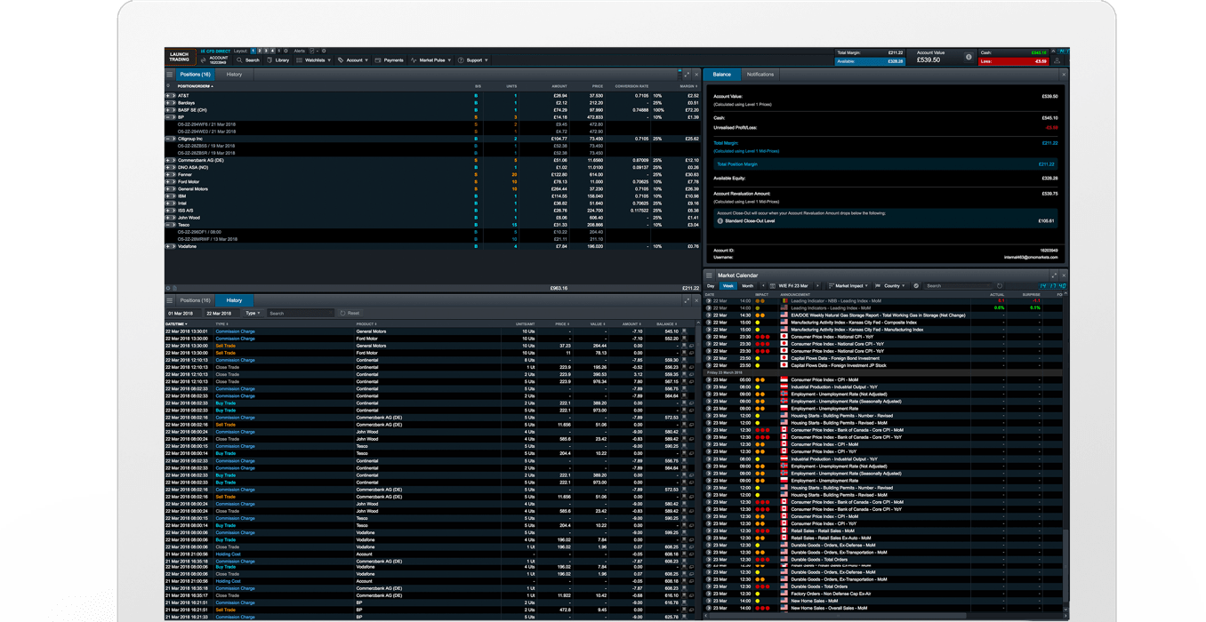This screenshot has width=1206, height=622.
Task: Expand the AT&T position row
Action: click(x=168, y=95)
